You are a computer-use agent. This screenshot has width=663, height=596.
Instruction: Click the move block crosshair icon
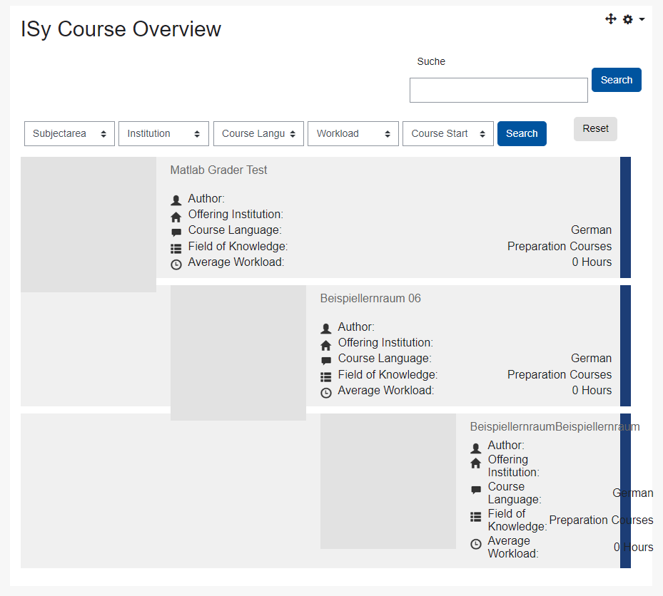[x=611, y=19]
